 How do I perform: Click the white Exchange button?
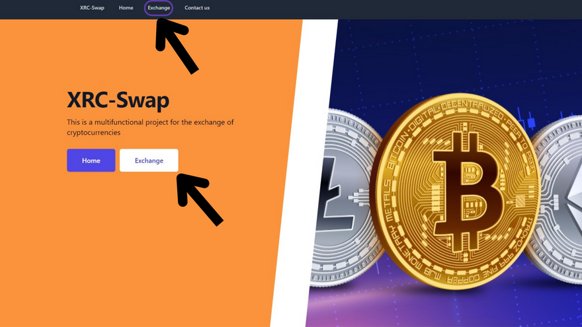(149, 160)
